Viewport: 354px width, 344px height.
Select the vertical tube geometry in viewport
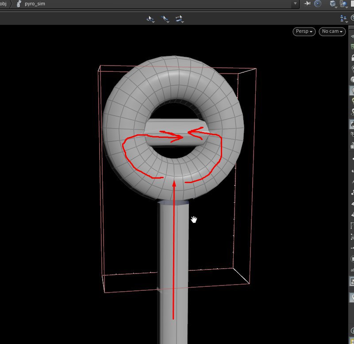[181, 271]
